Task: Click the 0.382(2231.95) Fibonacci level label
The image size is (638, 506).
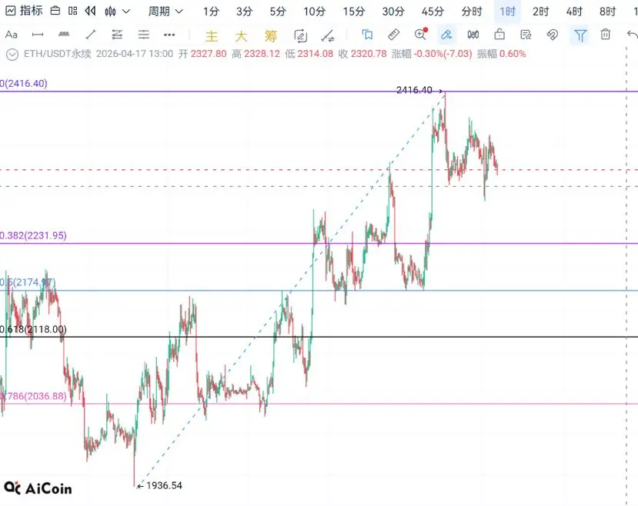Action: tap(33, 236)
